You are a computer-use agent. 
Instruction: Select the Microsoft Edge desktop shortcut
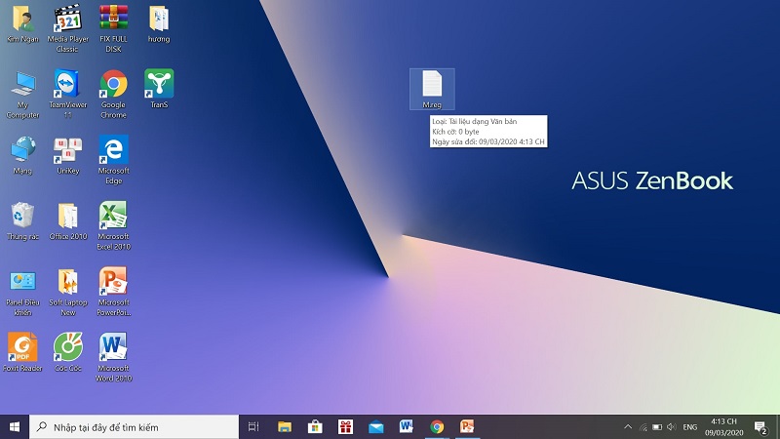pyautogui.click(x=113, y=160)
